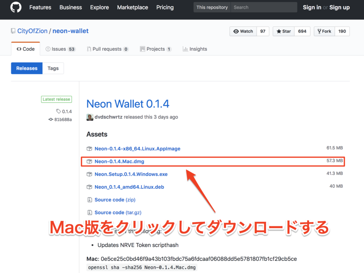
Task: Click dvdschwrtz's avatar image
Action: (90, 117)
